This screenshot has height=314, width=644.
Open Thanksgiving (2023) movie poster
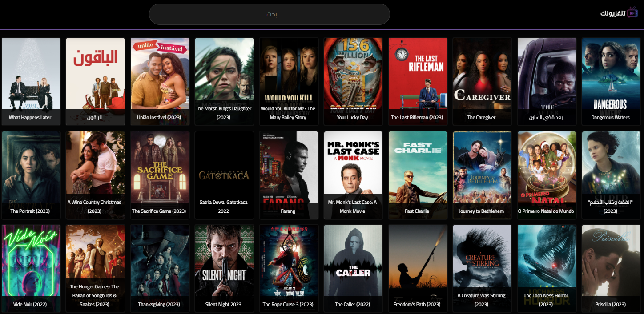[160, 268]
